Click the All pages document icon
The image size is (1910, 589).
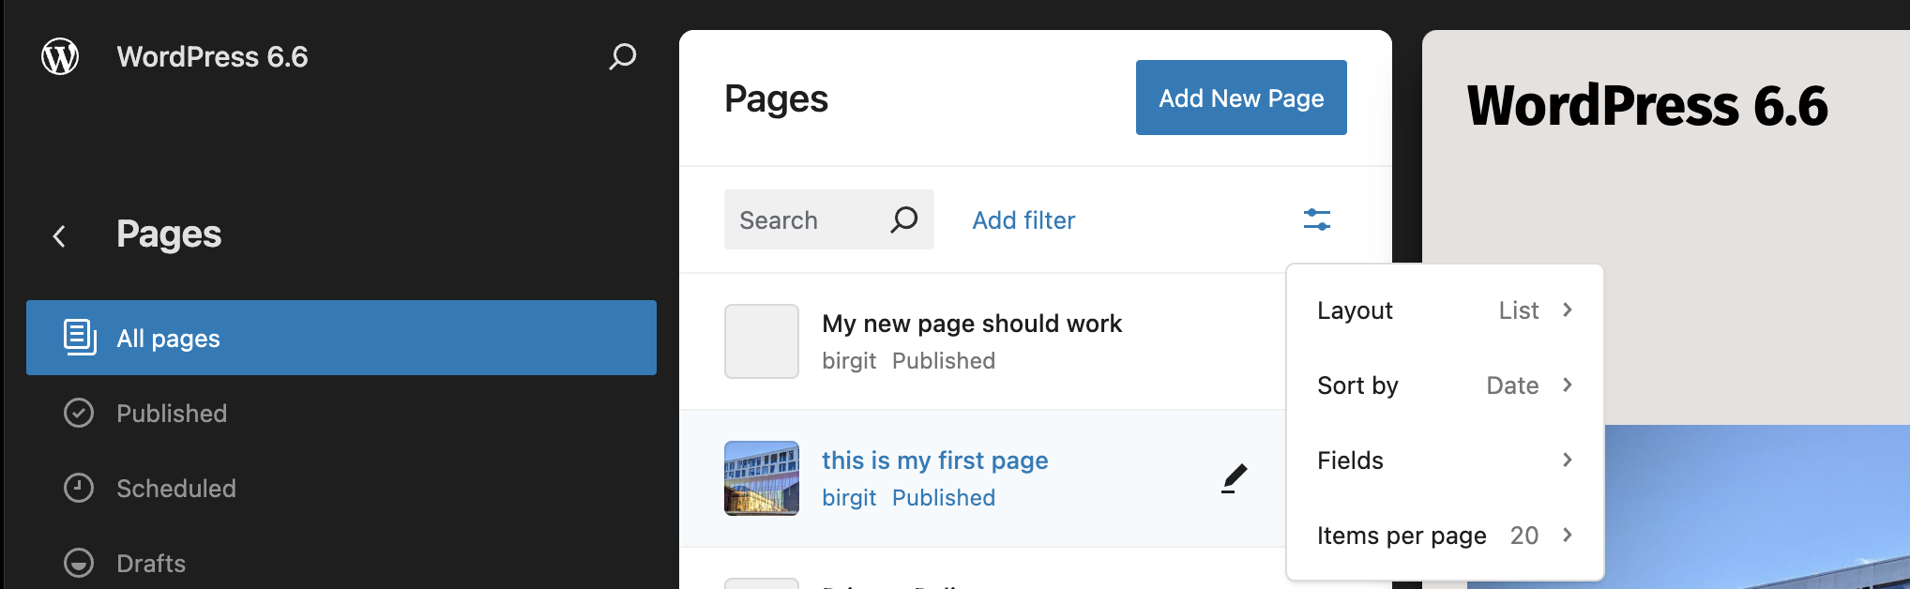[x=80, y=338]
